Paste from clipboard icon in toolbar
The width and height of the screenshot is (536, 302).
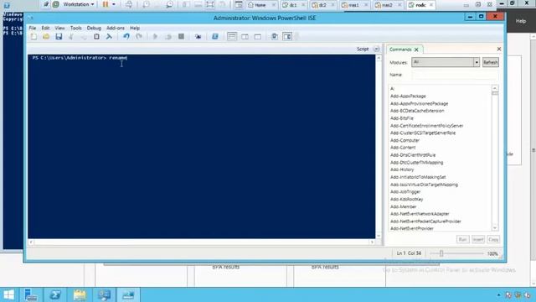[97, 37]
